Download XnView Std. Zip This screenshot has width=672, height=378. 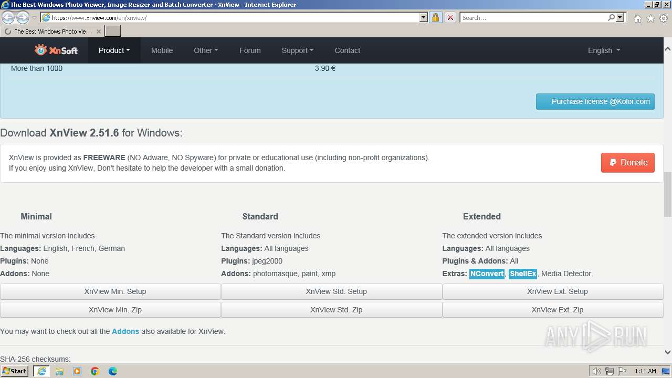[x=331, y=310]
